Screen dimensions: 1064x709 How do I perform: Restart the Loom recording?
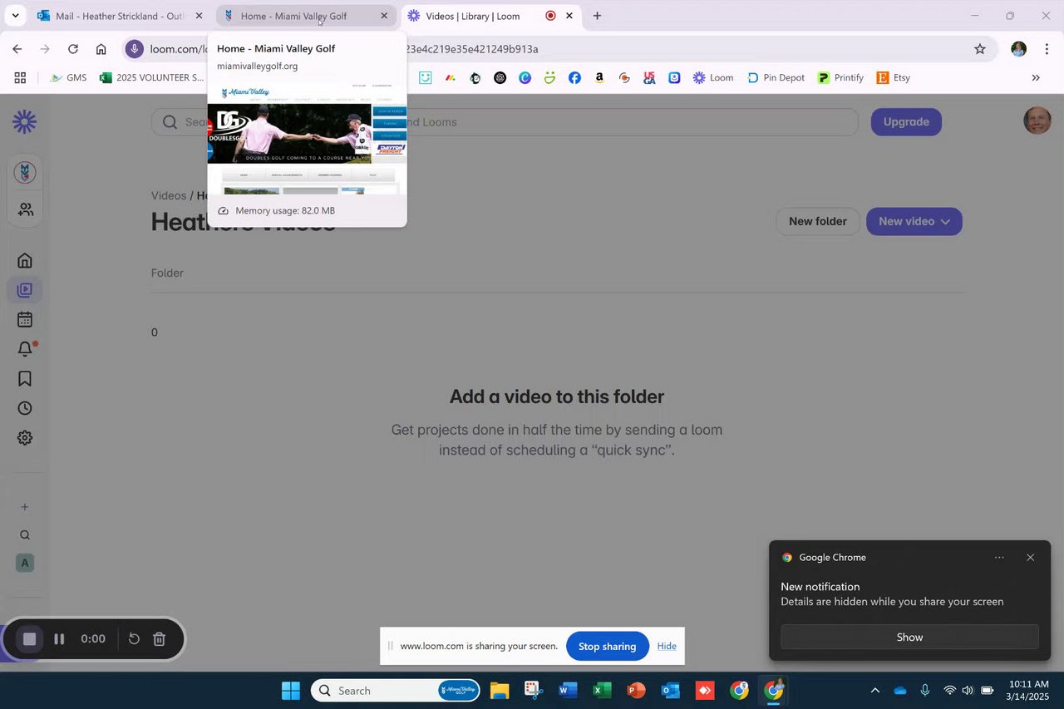134,639
